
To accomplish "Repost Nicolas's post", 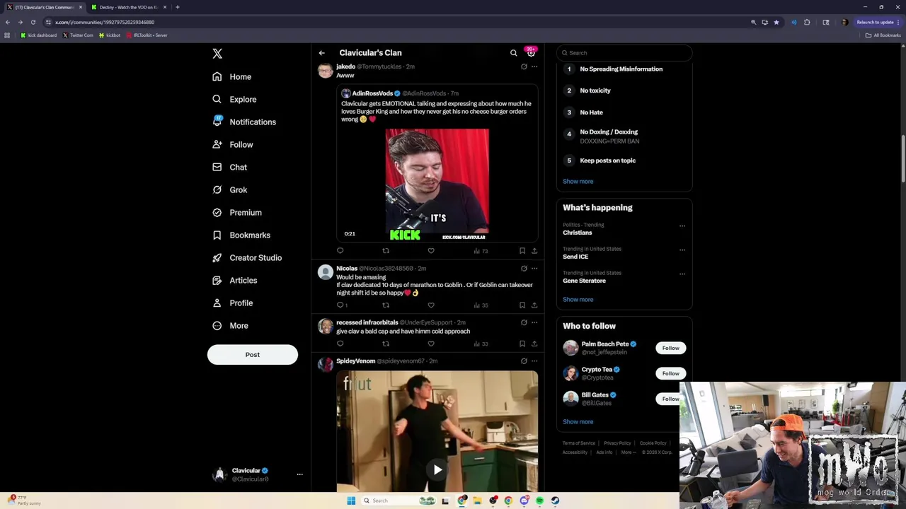I will [x=386, y=305].
